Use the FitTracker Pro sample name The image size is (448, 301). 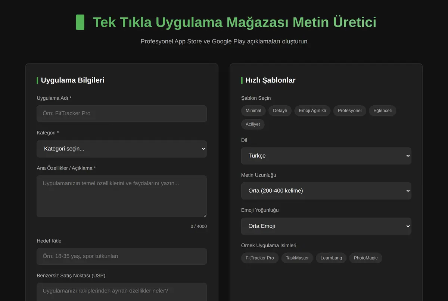260,258
